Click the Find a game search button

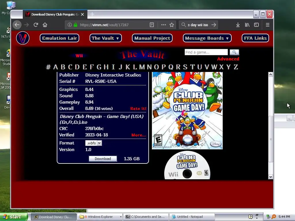tap(234, 52)
